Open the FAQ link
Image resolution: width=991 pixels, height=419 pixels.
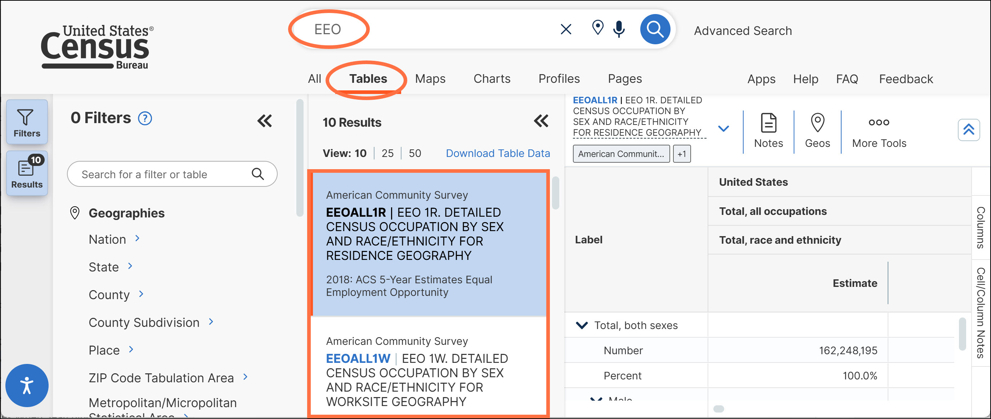847,79
